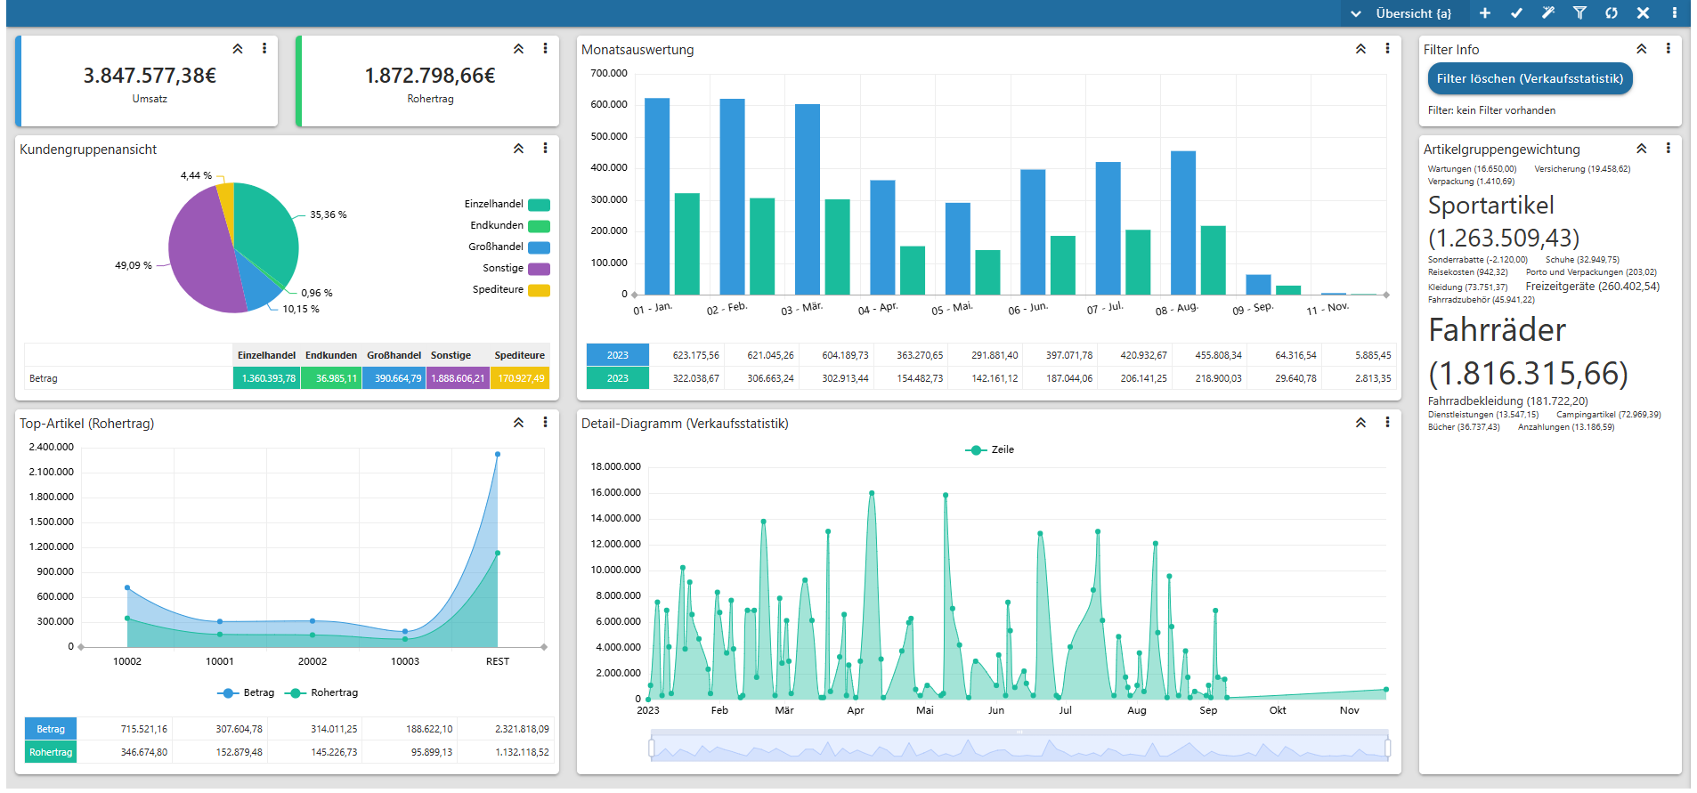Toggle the Großhandel pie legend entry

click(x=509, y=247)
